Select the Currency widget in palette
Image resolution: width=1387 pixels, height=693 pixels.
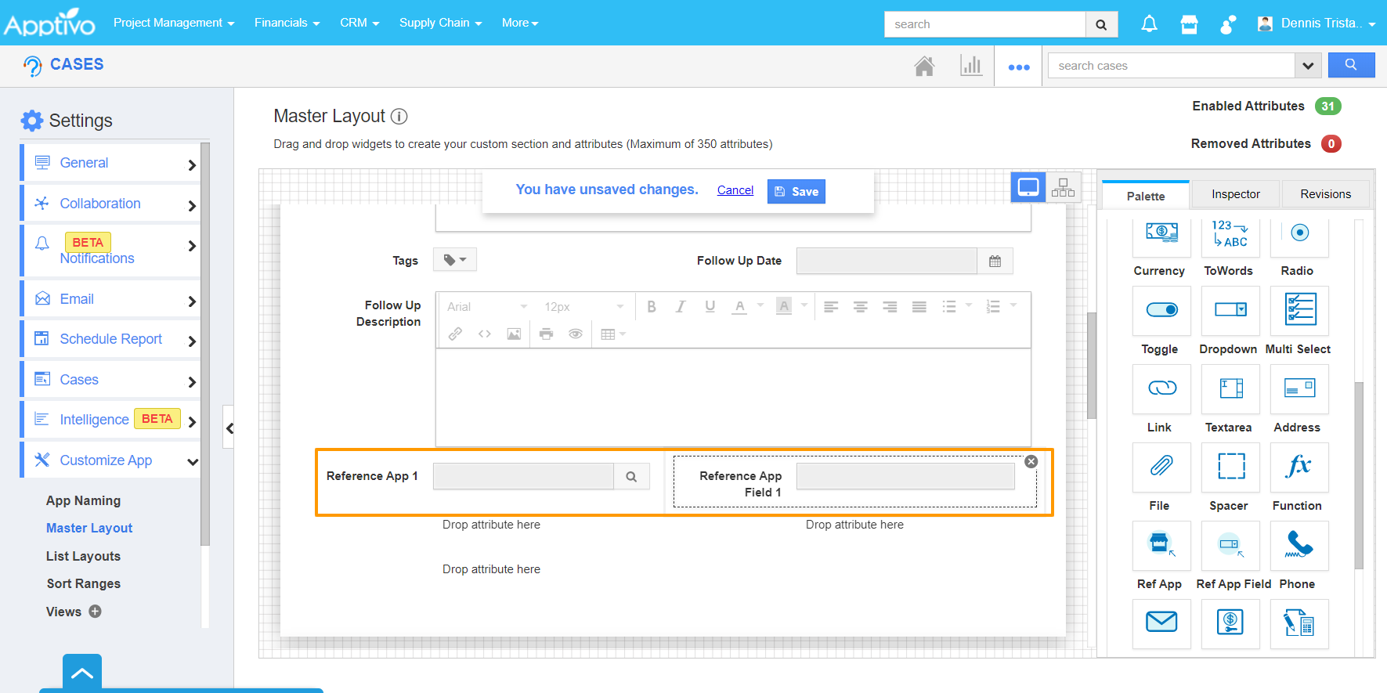click(1161, 235)
